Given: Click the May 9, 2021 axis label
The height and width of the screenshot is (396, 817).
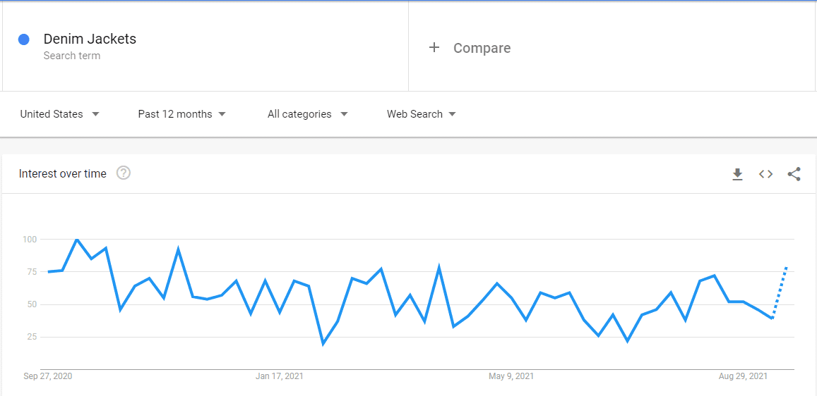Looking at the screenshot, I should [511, 376].
